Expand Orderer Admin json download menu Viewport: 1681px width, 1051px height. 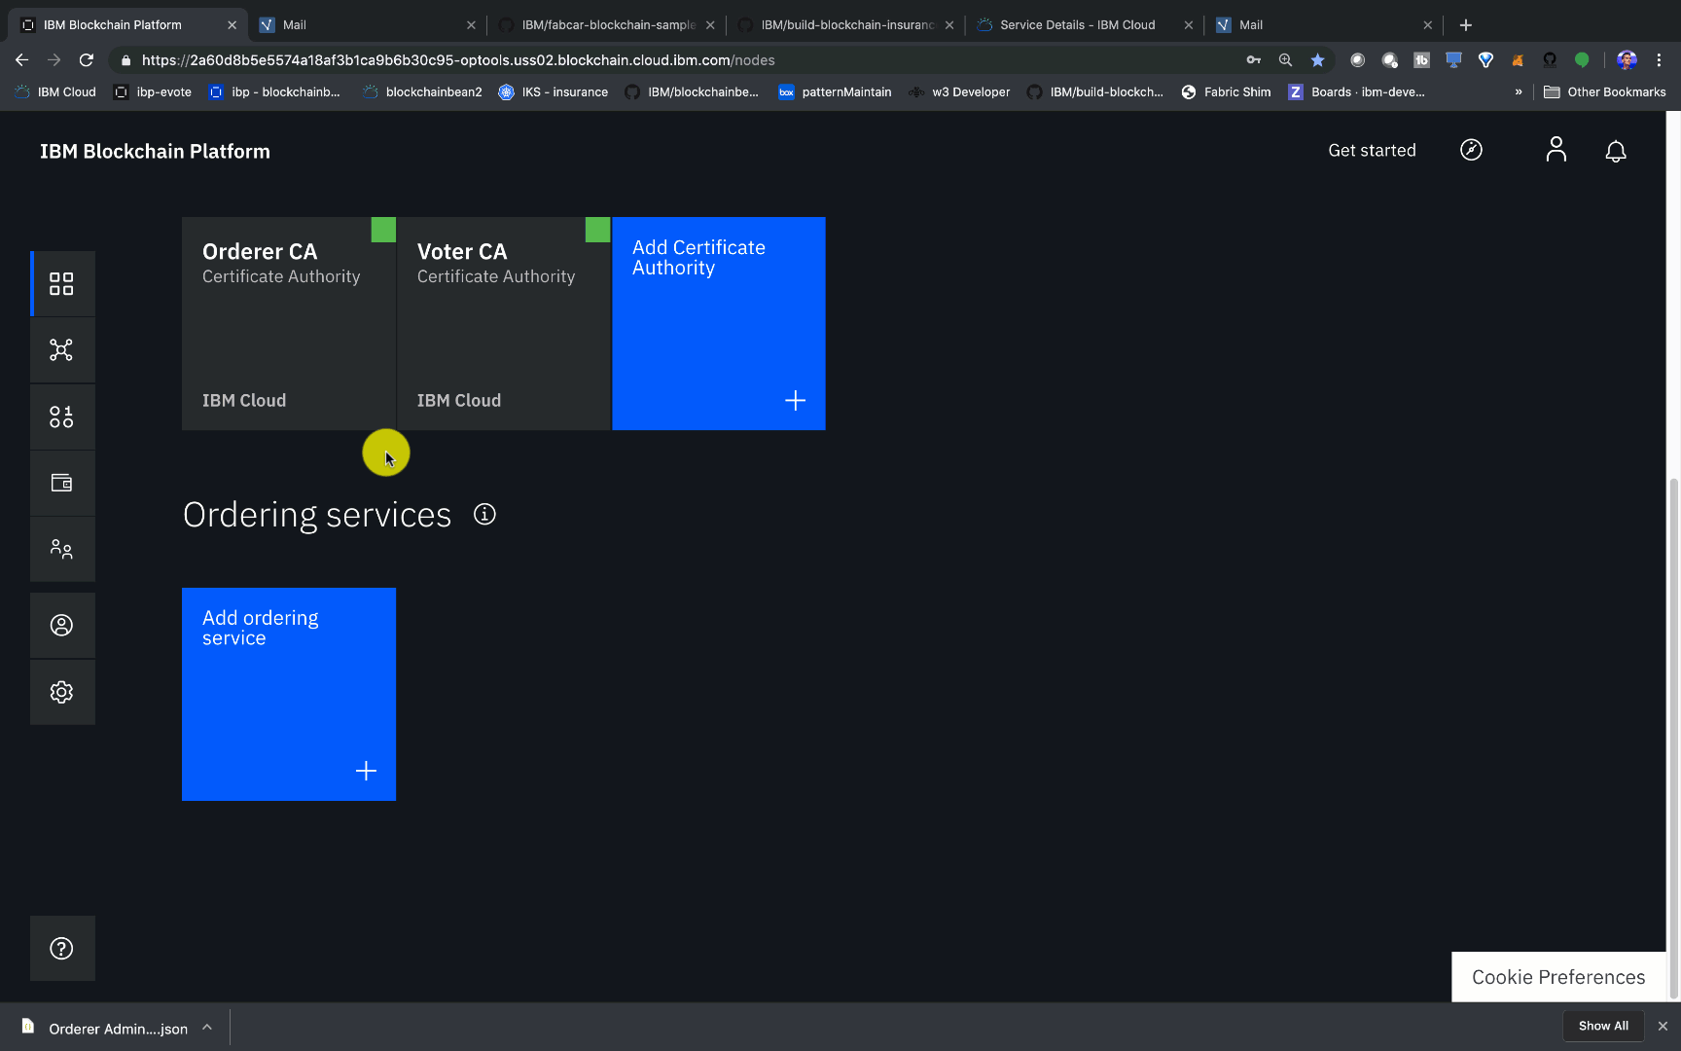pos(207,1027)
